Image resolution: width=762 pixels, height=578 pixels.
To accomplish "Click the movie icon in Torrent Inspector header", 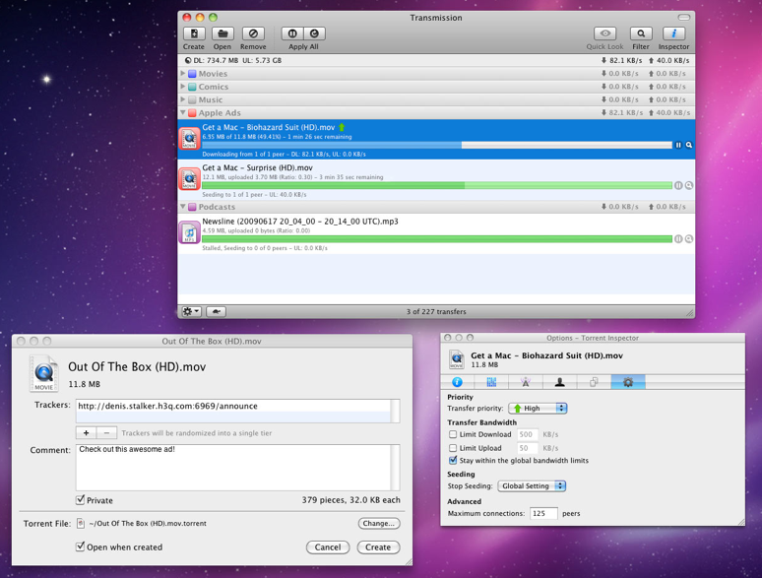I will pyautogui.click(x=457, y=359).
